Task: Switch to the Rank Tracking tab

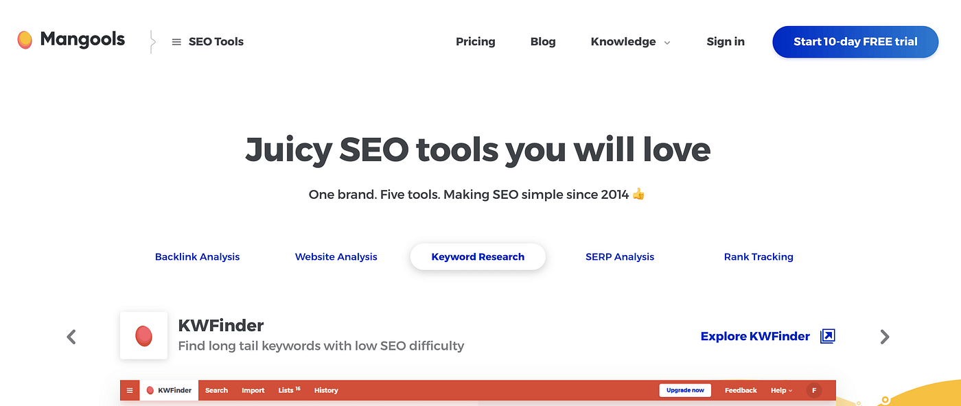Action: [x=759, y=256]
